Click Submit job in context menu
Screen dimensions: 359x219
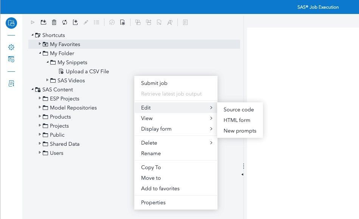[154, 83]
